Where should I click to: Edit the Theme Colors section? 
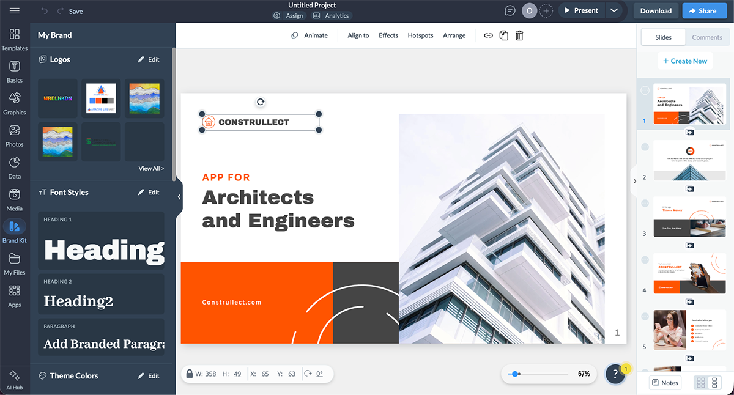pos(149,376)
